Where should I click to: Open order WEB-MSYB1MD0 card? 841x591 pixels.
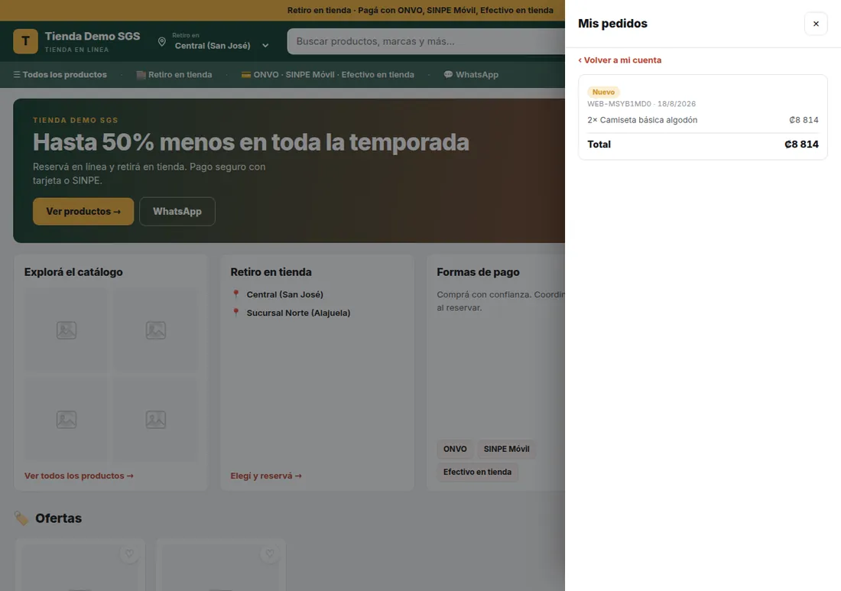tap(703, 117)
